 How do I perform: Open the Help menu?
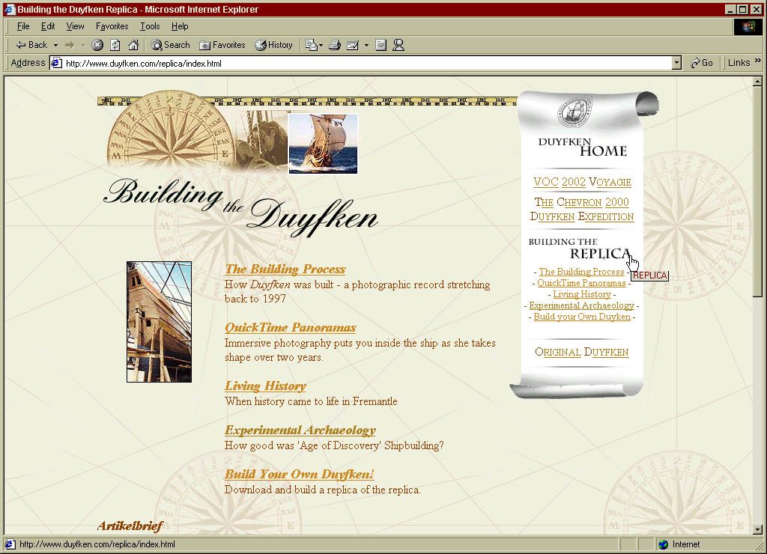point(180,26)
